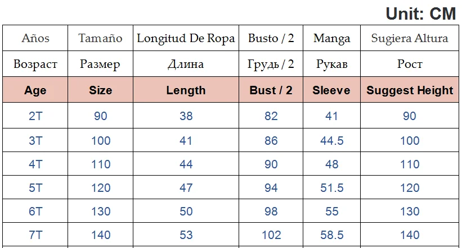Image resolution: width=462 pixels, height=248 pixels.
Task: Click the '2T' age row cell
Action: point(35,116)
